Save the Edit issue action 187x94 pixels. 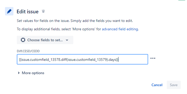tap(174, 85)
